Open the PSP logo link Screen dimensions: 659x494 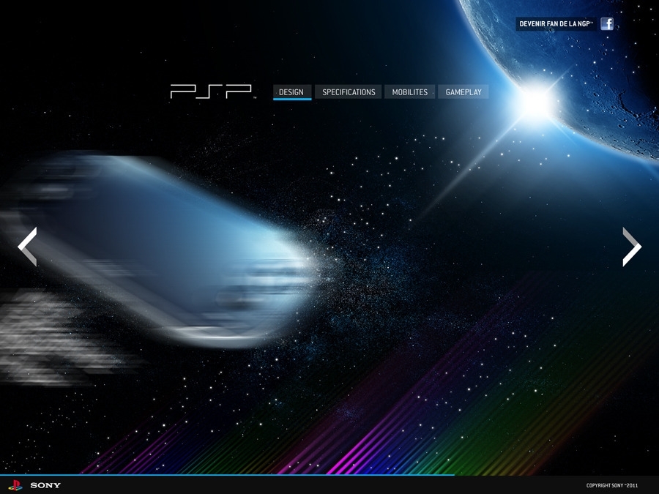(x=211, y=91)
